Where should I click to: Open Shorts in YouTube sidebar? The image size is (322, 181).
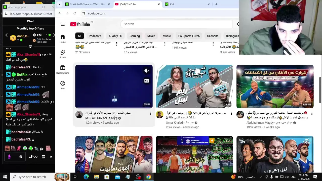coord(63,54)
